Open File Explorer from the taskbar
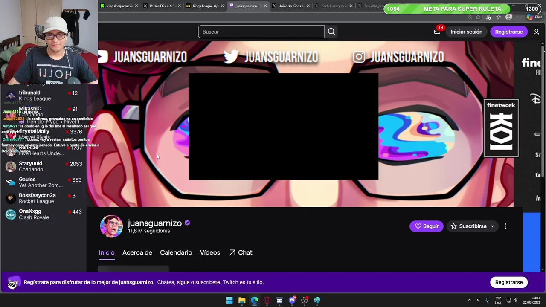 pyautogui.click(x=242, y=300)
